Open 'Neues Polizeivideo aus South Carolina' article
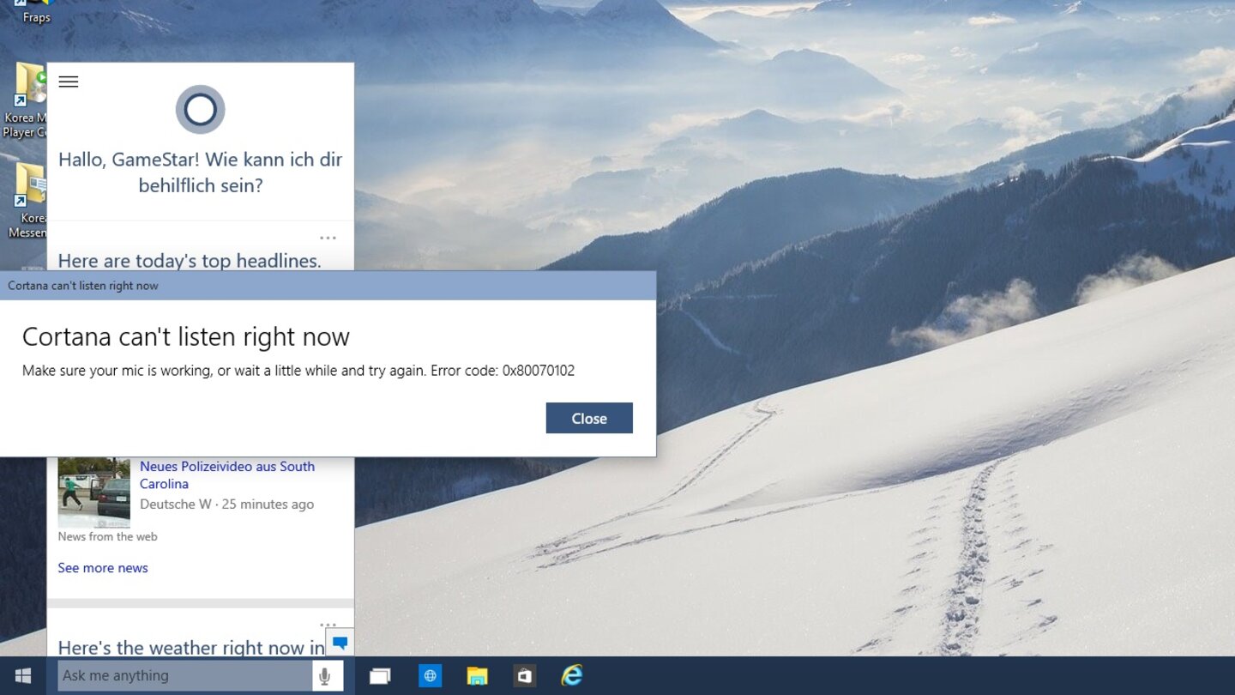The width and height of the screenshot is (1235, 695). tap(227, 474)
